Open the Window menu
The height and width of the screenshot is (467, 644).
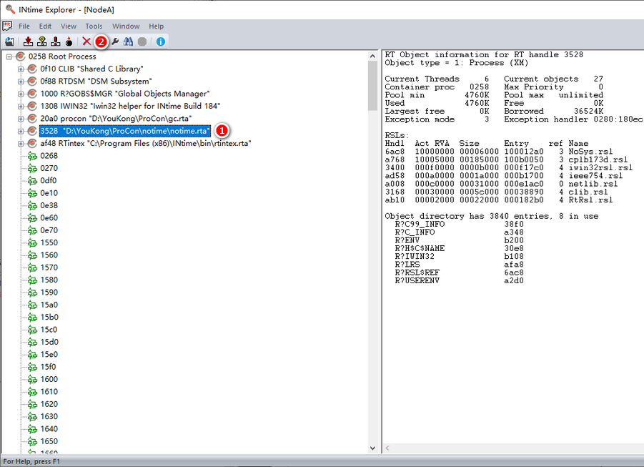(x=126, y=26)
